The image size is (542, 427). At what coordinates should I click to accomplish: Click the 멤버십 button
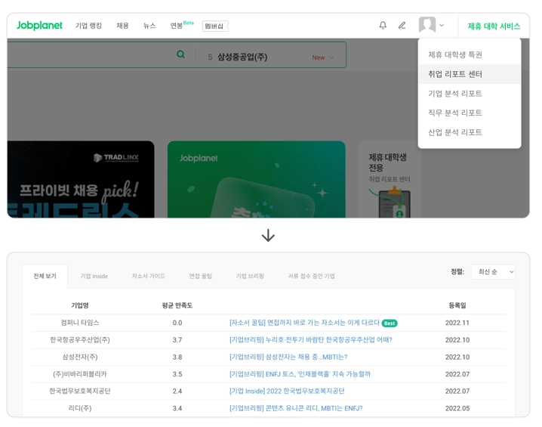pyautogui.click(x=215, y=26)
